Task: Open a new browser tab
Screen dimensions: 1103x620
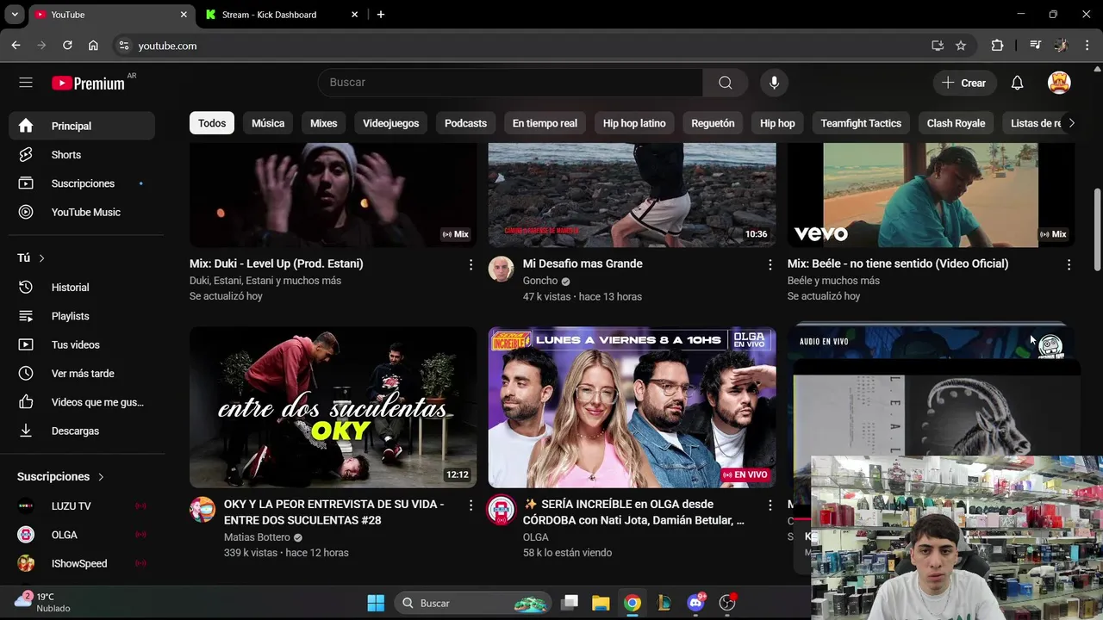Action: (381, 15)
